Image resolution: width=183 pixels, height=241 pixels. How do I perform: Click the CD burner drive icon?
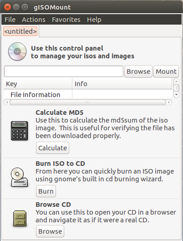pos(19,177)
